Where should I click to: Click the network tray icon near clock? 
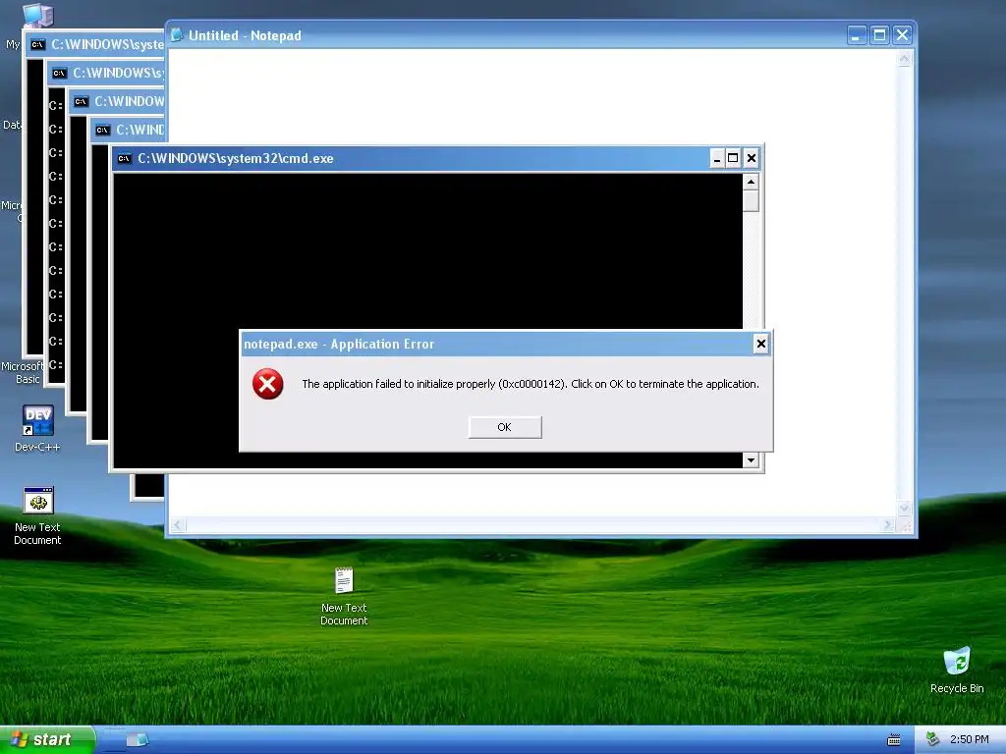933,739
